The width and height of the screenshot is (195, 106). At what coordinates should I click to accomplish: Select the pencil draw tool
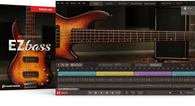63,65
